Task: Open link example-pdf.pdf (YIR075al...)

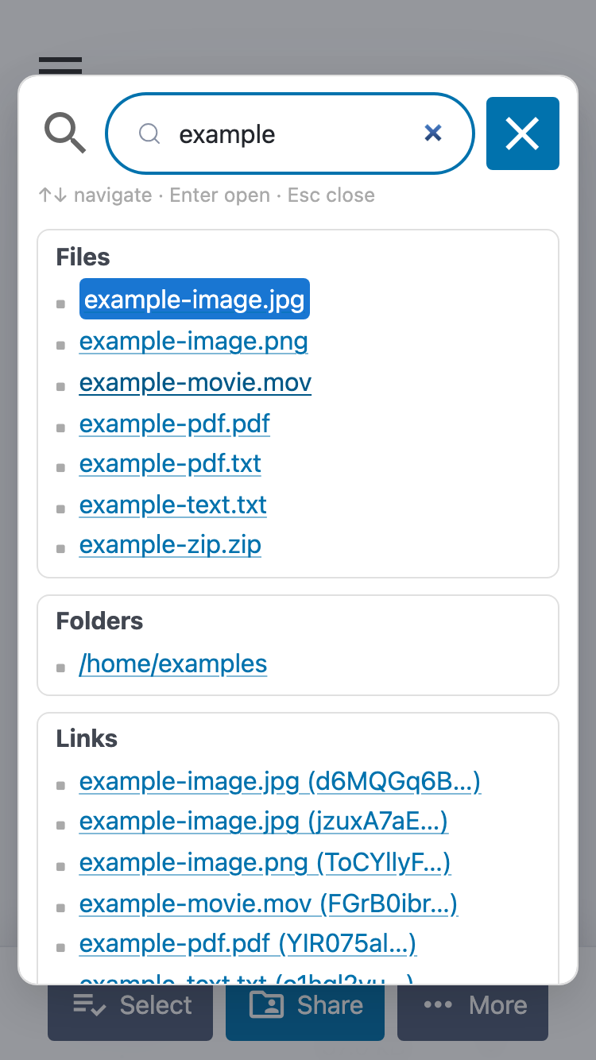Action: pos(248,944)
